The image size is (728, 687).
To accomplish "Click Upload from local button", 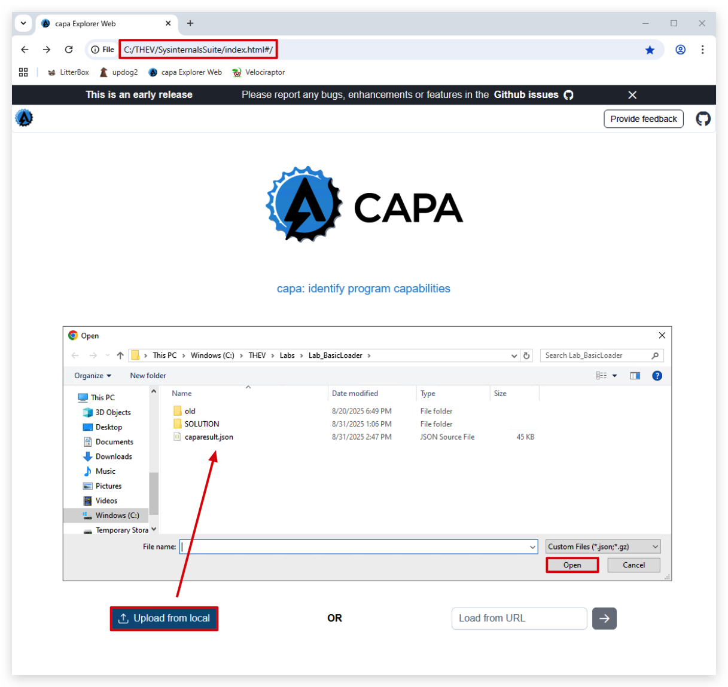I will tap(164, 618).
